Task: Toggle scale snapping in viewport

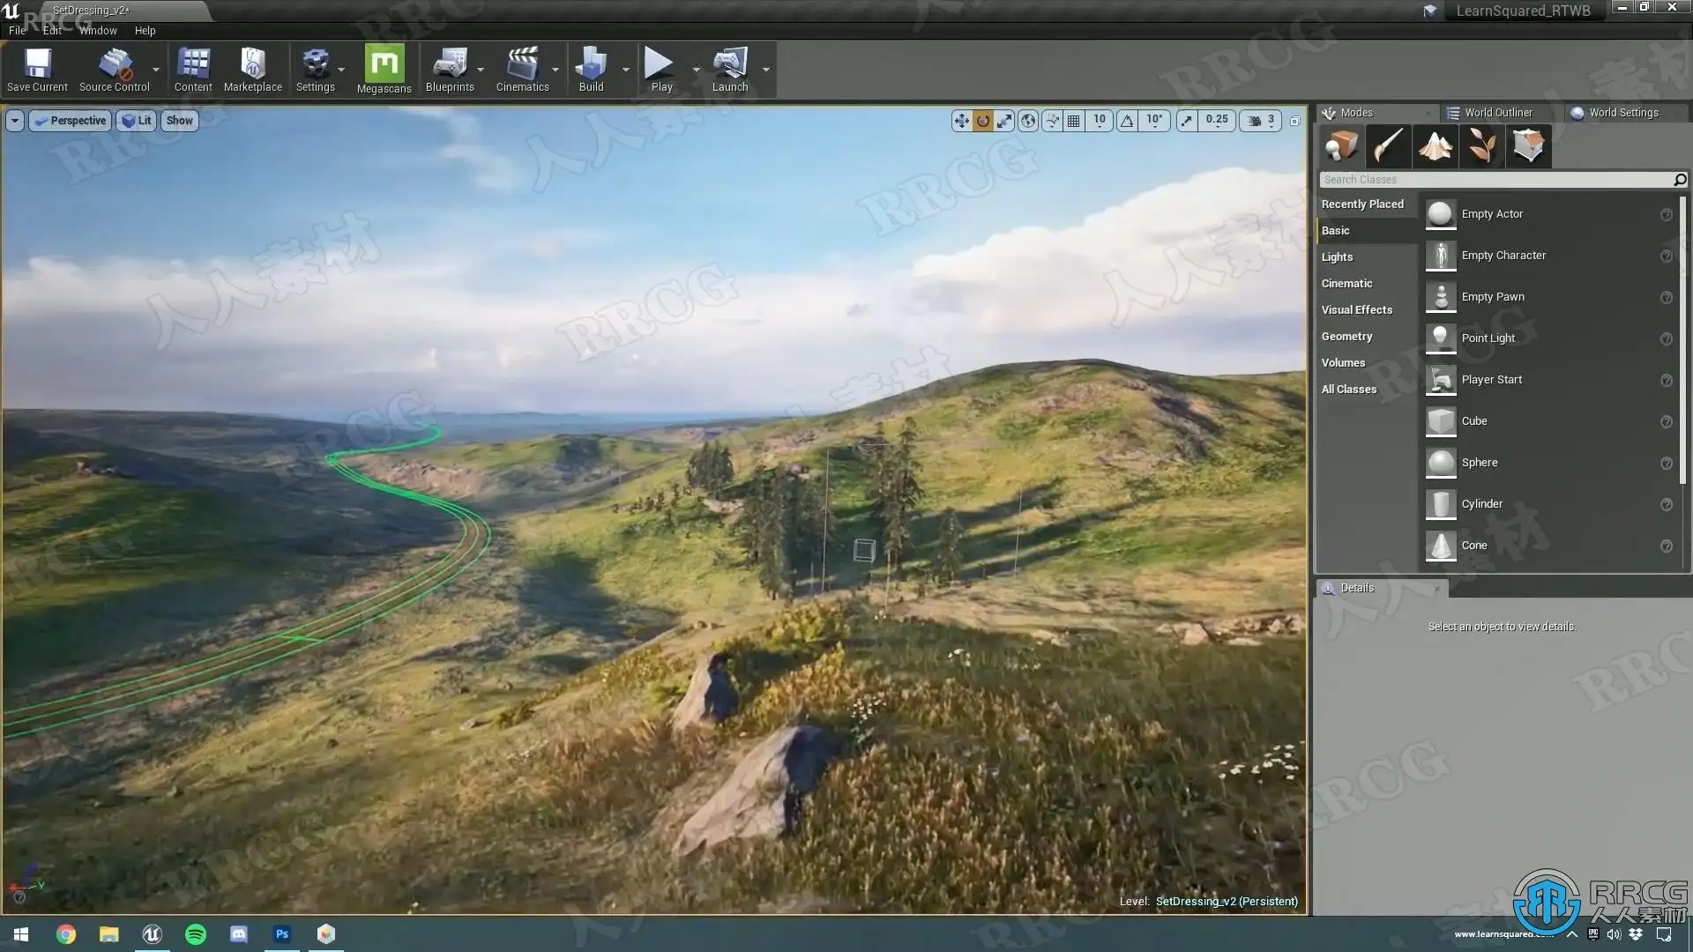Action: tap(1187, 121)
